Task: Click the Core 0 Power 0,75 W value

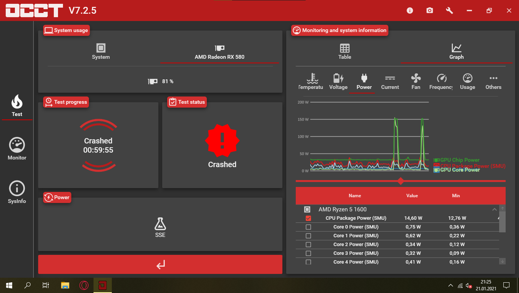Action: (413, 227)
